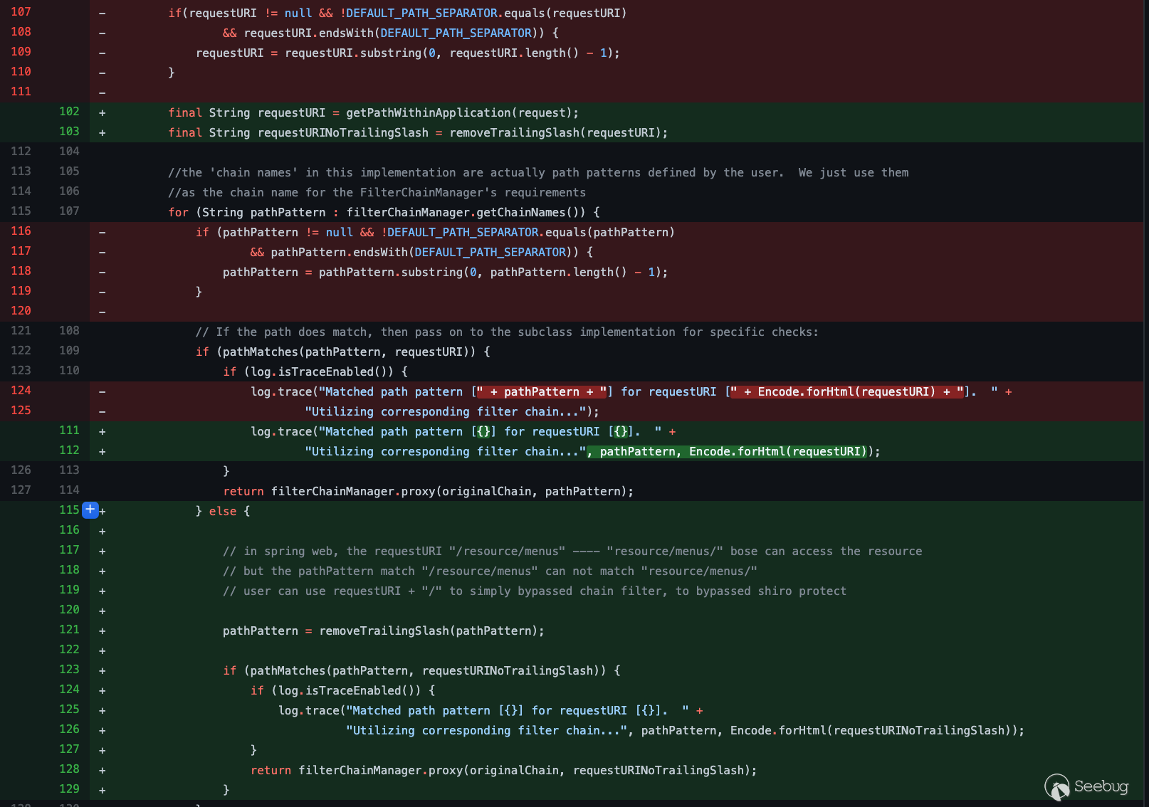This screenshot has width=1149, height=807.
Task: Select new line number 117 beside the spring web comment
Action: 69,550
